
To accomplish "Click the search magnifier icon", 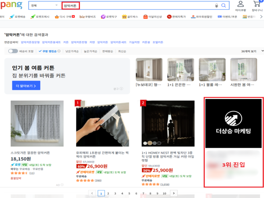I will point(223,5).
